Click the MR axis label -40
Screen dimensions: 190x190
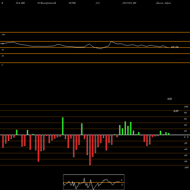(x=185, y=149)
